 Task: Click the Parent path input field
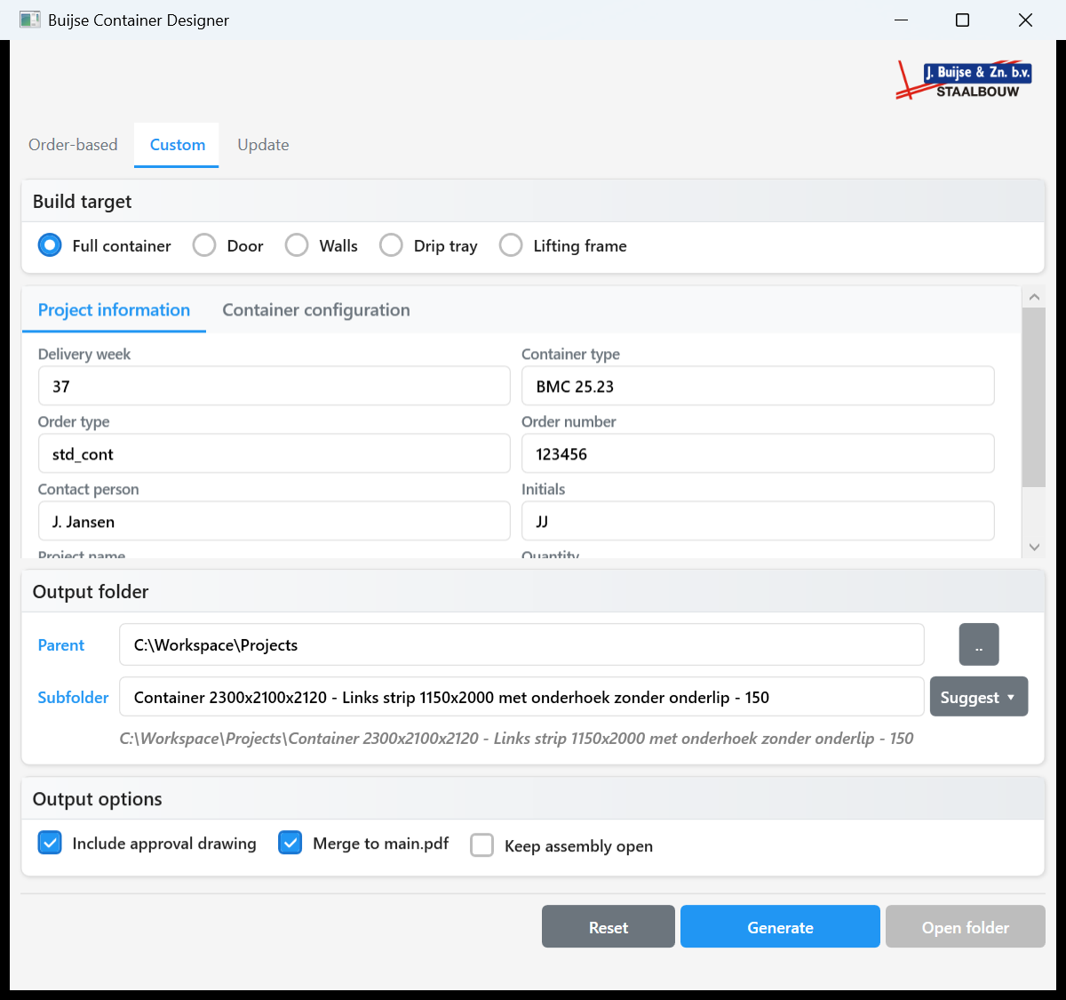click(x=521, y=644)
